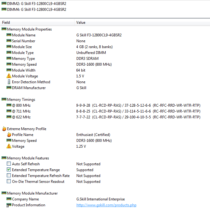The image size is (210, 222).
Task: Select the Product Information field label
Action: 29,205
